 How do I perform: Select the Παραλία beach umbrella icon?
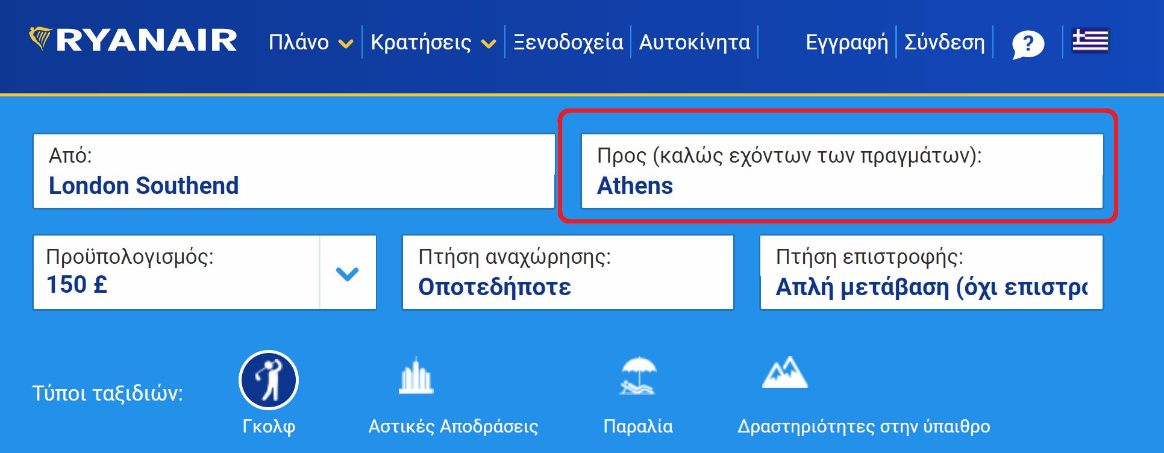click(x=638, y=376)
